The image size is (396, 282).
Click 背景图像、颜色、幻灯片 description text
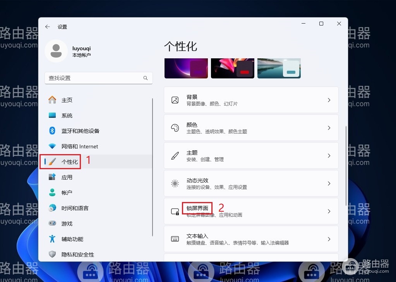click(212, 104)
